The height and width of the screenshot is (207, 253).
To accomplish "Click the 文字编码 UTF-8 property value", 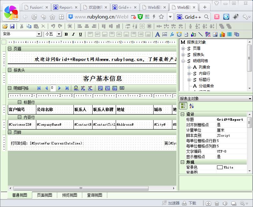I will coord(231,151).
